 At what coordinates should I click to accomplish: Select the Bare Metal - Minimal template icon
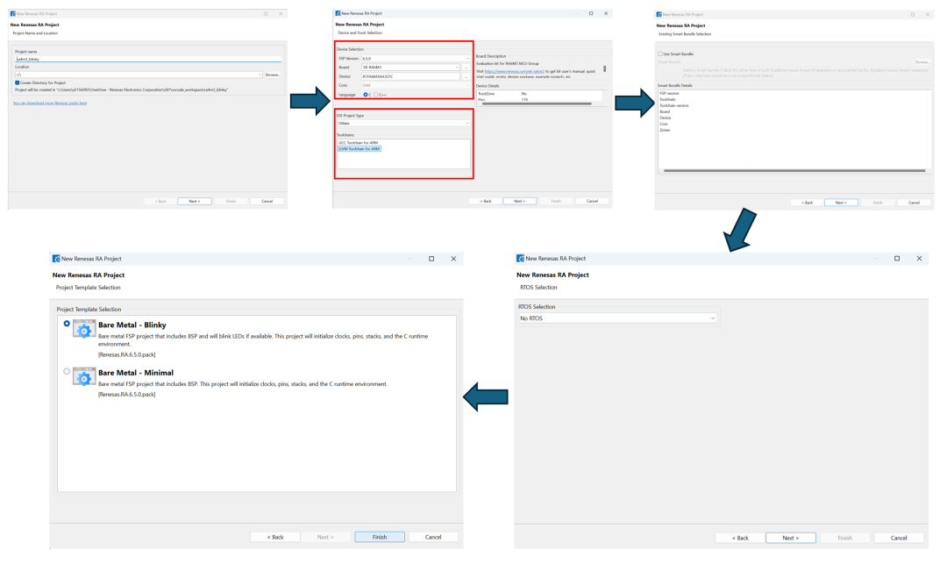tap(84, 377)
